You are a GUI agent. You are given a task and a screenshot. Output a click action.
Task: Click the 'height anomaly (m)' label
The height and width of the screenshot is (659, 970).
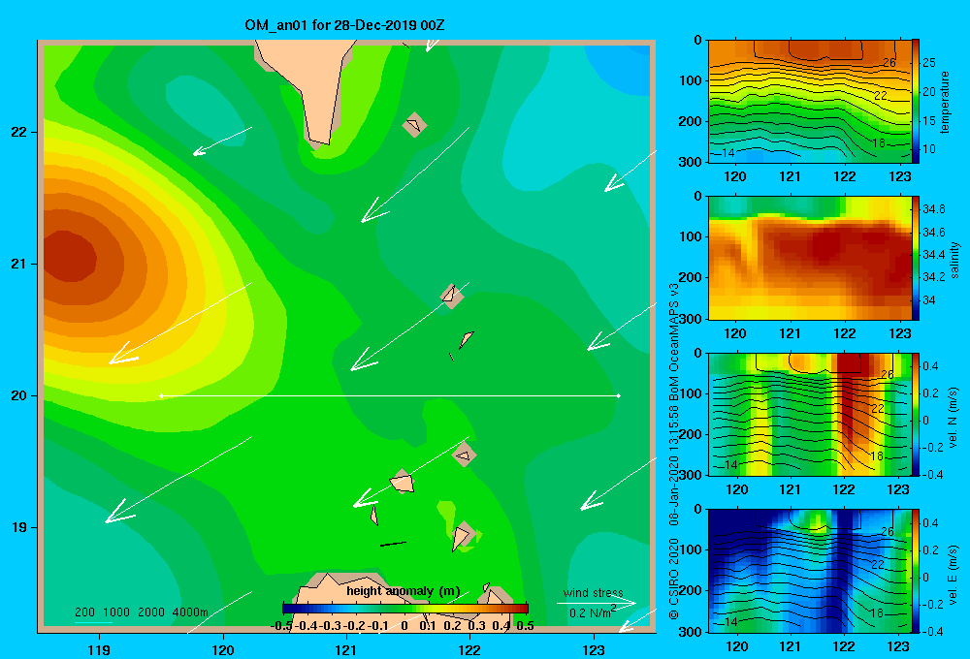[x=404, y=591]
